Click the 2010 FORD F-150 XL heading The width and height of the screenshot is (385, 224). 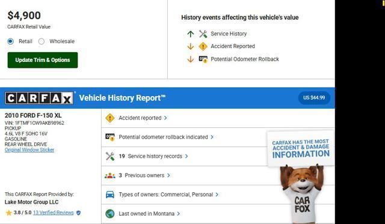click(x=33, y=115)
